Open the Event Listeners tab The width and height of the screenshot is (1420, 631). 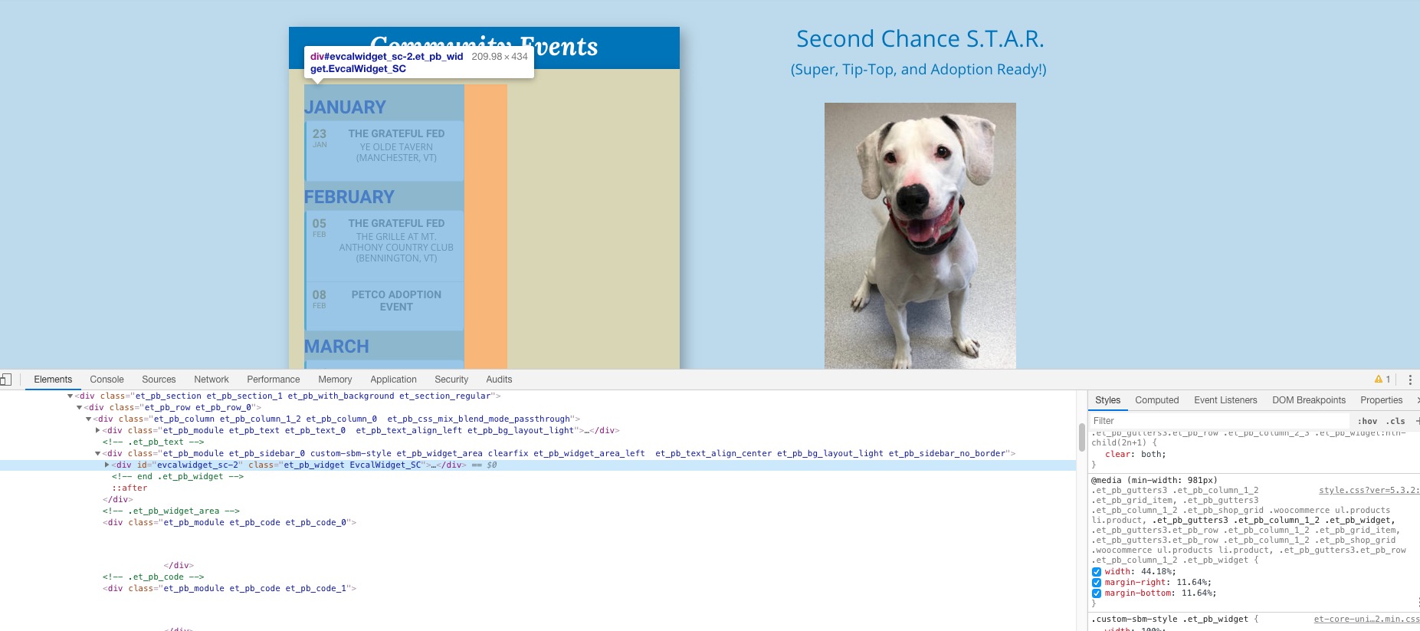point(1225,400)
